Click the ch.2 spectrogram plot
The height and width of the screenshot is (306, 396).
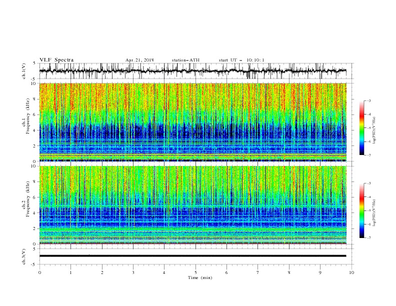click(x=192, y=205)
